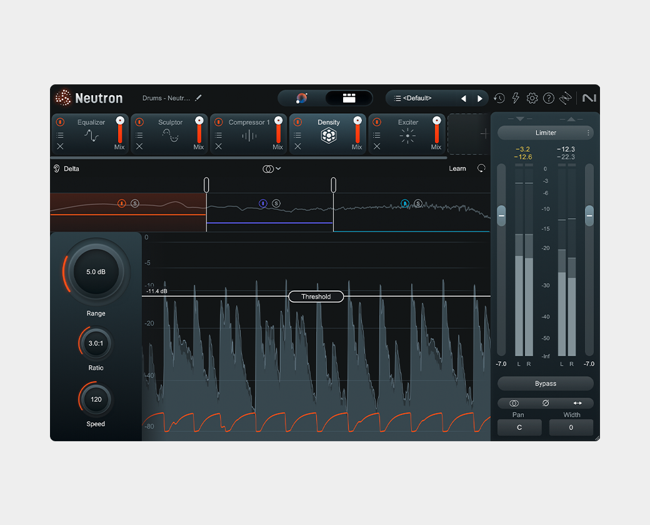The width and height of the screenshot is (650, 525).
Task: Click the Native Instruments logo
Action: coord(589,98)
